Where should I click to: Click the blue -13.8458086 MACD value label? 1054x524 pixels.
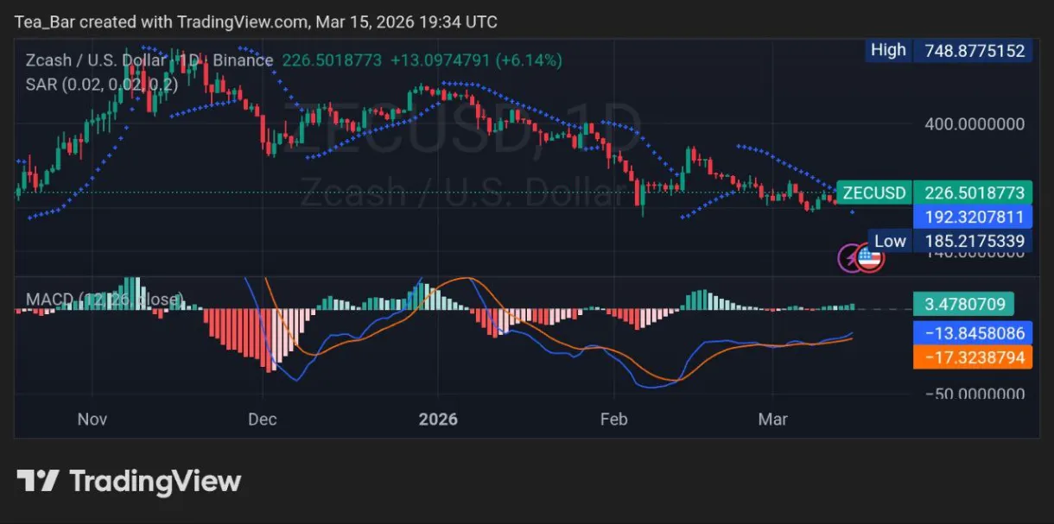tap(973, 333)
